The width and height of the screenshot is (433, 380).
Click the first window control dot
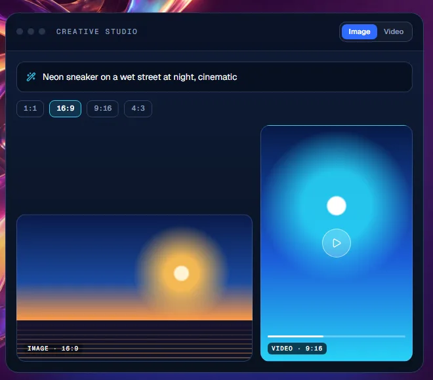click(x=20, y=31)
